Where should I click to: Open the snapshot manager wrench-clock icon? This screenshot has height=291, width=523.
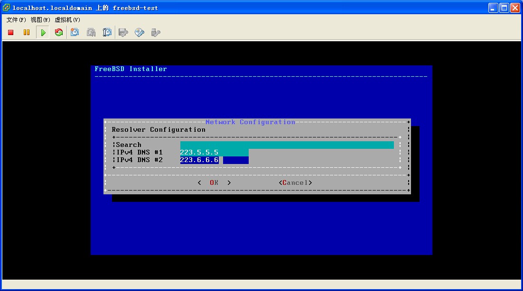pos(107,32)
